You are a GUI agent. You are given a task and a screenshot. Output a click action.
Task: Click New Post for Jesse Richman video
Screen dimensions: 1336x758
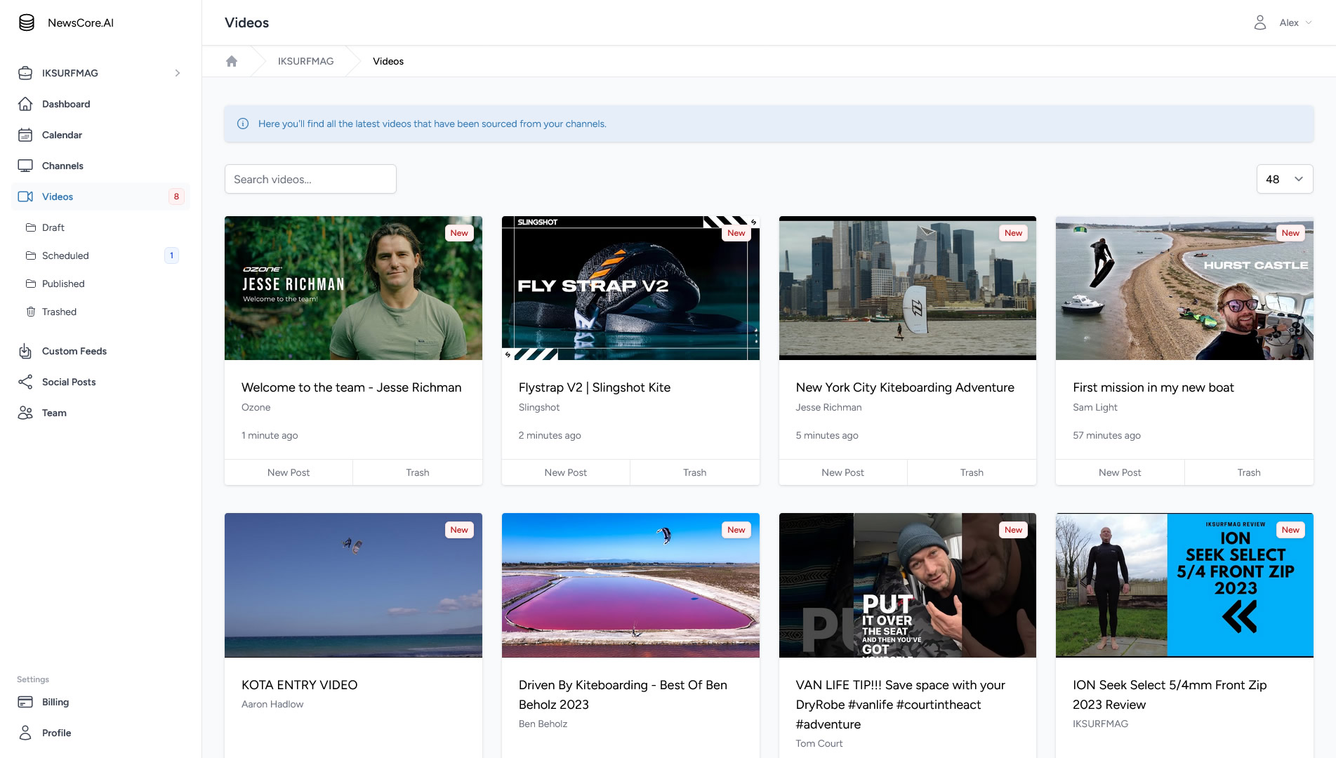point(289,472)
